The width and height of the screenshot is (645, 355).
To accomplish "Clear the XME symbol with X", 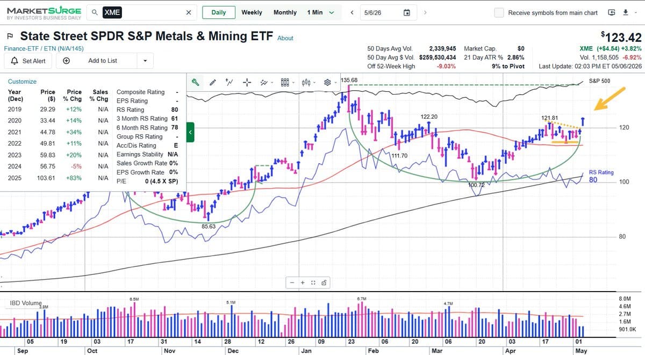I will click(188, 12).
